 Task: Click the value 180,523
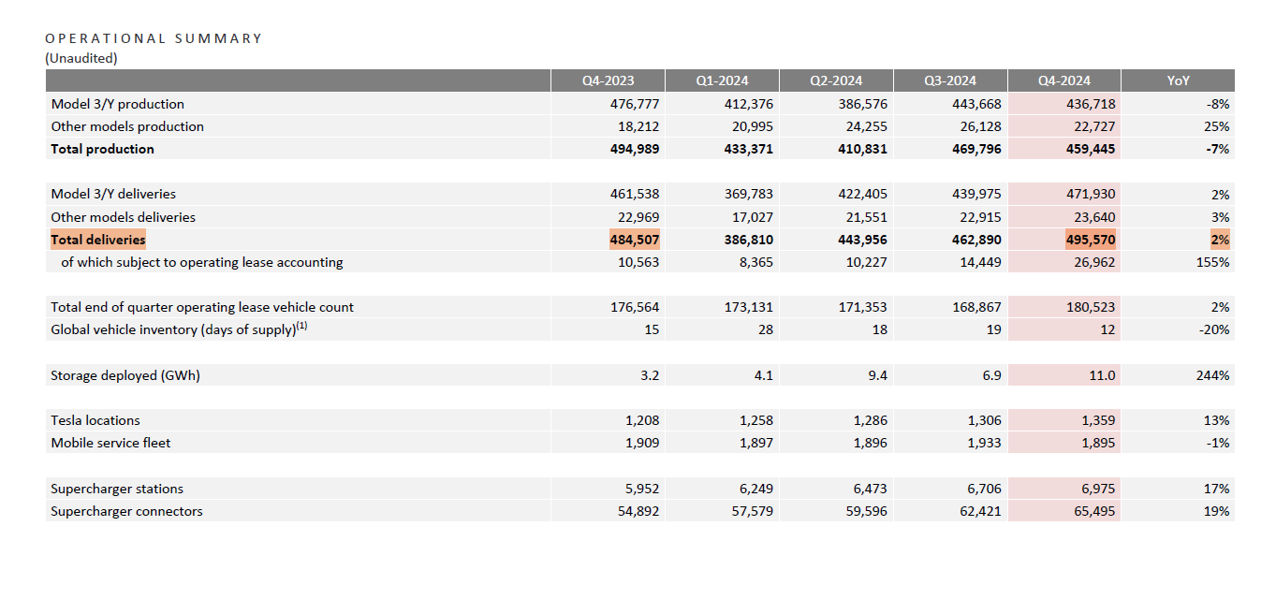point(1092,307)
